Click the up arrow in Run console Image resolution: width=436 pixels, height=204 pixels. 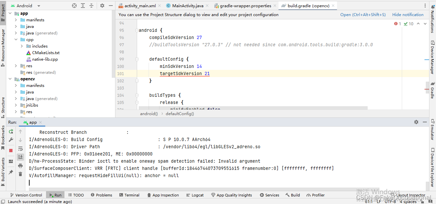coord(20,132)
